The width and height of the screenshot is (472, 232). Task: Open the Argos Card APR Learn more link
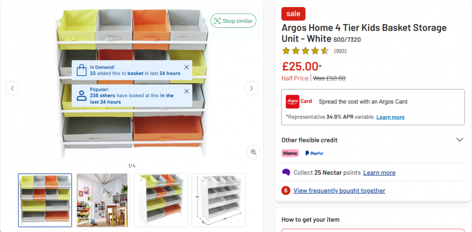(x=390, y=117)
